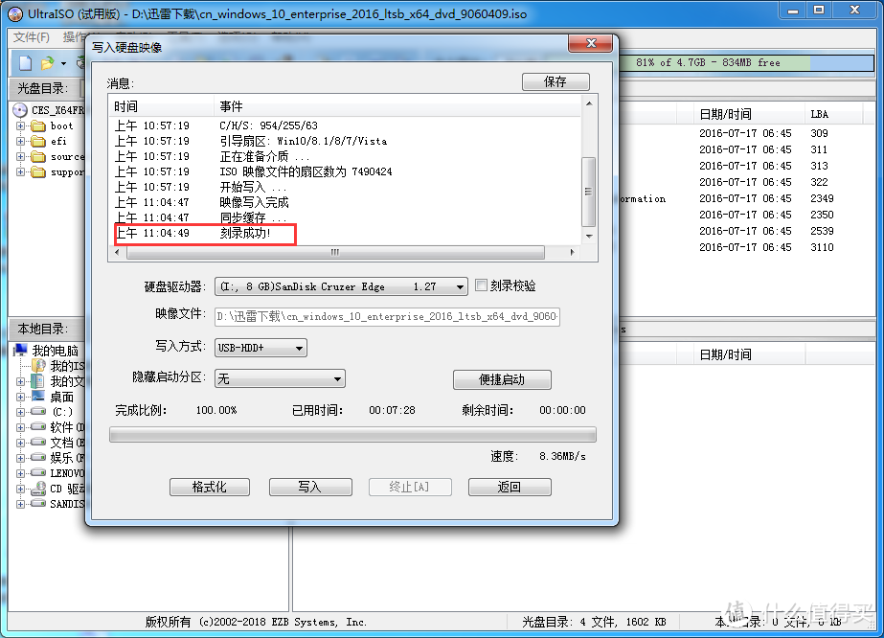Click the upper 日期/时间 column header
Image resolution: width=884 pixels, height=638 pixels.
(748, 114)
